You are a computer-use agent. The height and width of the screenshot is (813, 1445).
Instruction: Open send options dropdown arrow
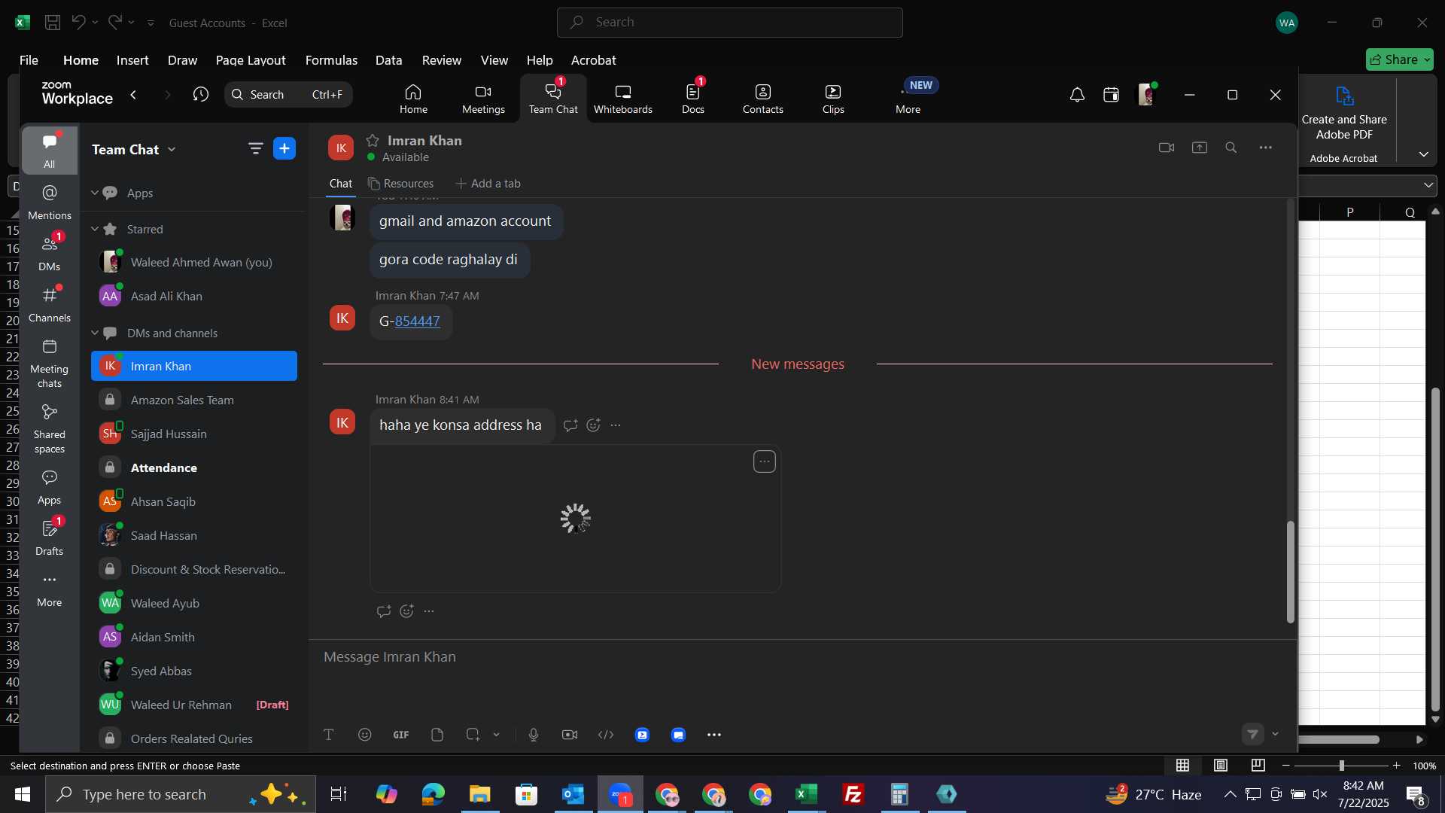coord(1275,734)
